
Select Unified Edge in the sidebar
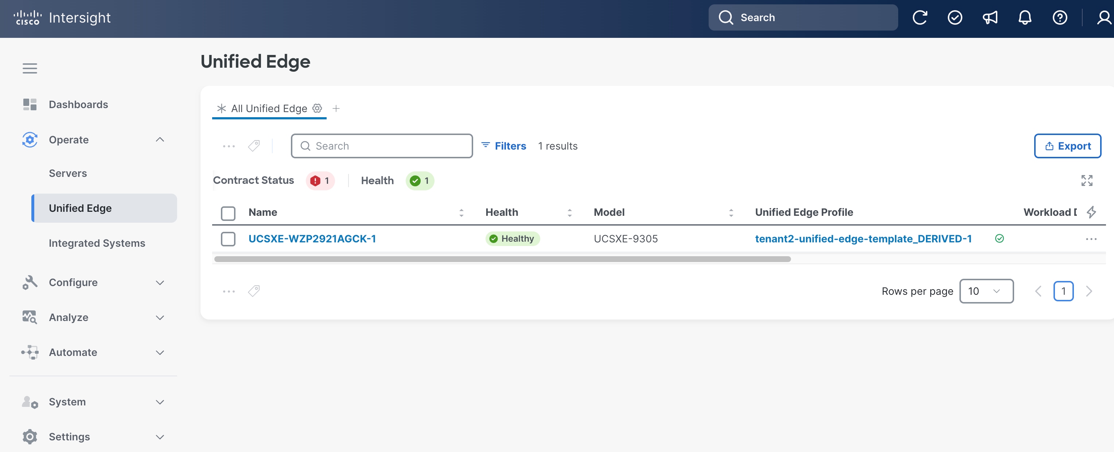[x=104, y=208]
